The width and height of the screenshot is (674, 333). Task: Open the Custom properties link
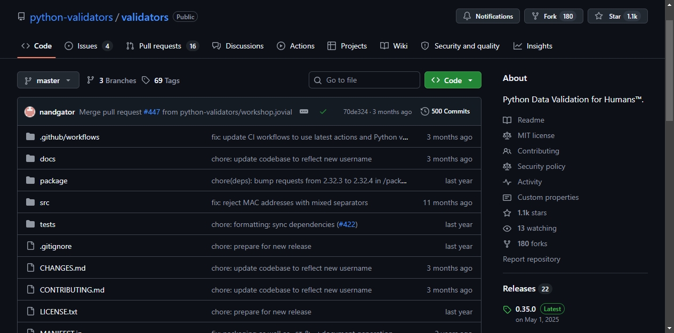[541, 197]
